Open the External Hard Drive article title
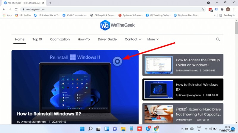The width and height of the screenshot is (238, 133). (198, 112)
